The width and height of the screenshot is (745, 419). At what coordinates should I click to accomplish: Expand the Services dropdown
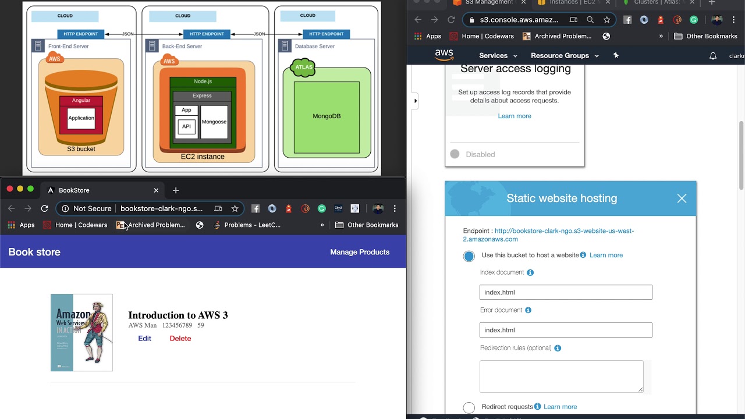tap(498, 55)
